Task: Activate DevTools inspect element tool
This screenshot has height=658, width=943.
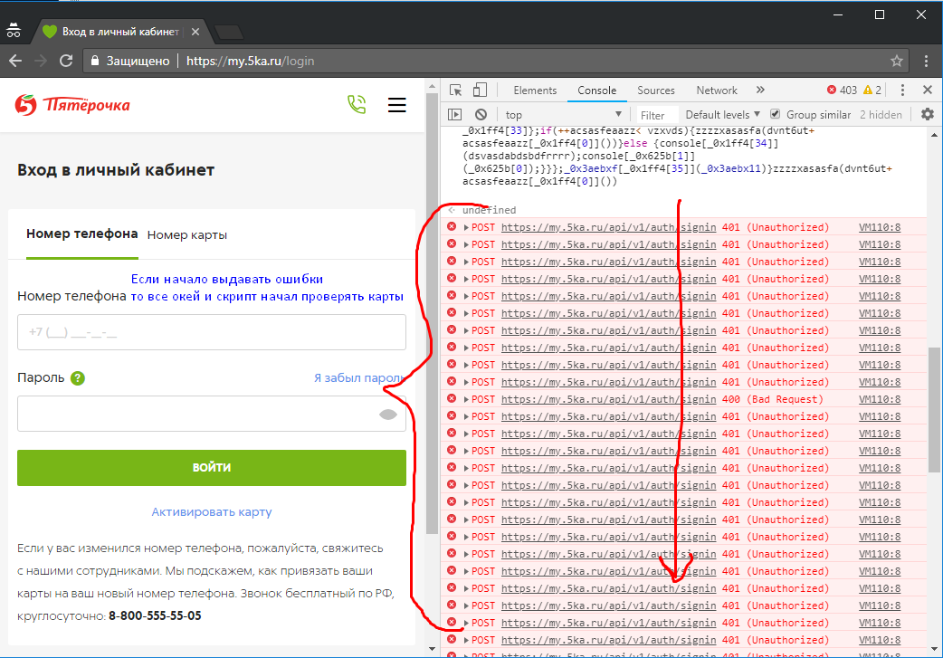Action: pos(455,91)
